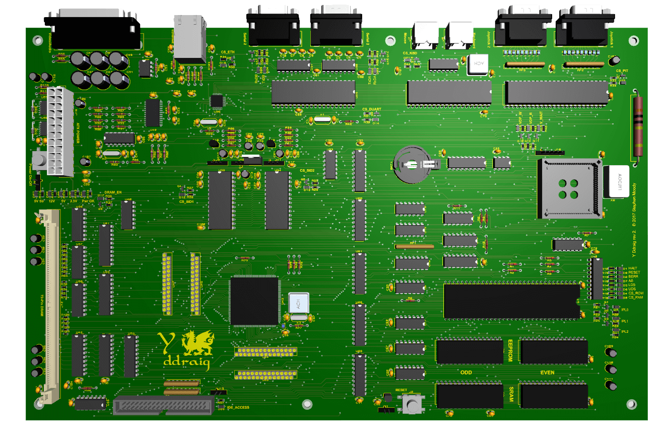Click the silver Ethernet RJ45 jack

[190, 39]
